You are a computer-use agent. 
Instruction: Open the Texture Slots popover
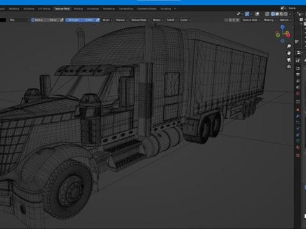[251, 20]
